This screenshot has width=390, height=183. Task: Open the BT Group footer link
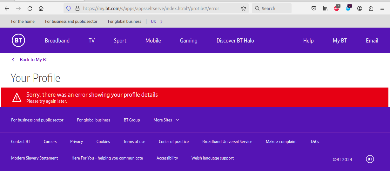(x=132, y=120)
